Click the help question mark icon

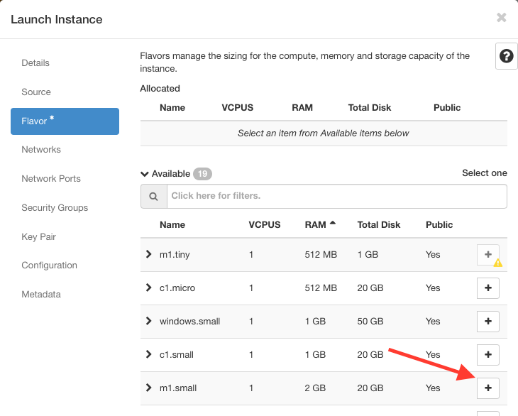[x=506, y=57]
